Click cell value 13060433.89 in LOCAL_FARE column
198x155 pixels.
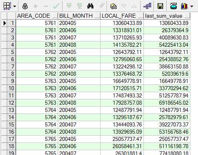pyautogui.click(x=122, y=23)
